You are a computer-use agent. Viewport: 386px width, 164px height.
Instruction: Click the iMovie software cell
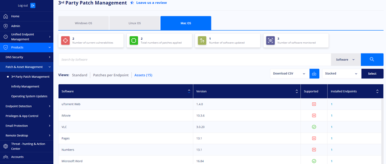point(126,116)
